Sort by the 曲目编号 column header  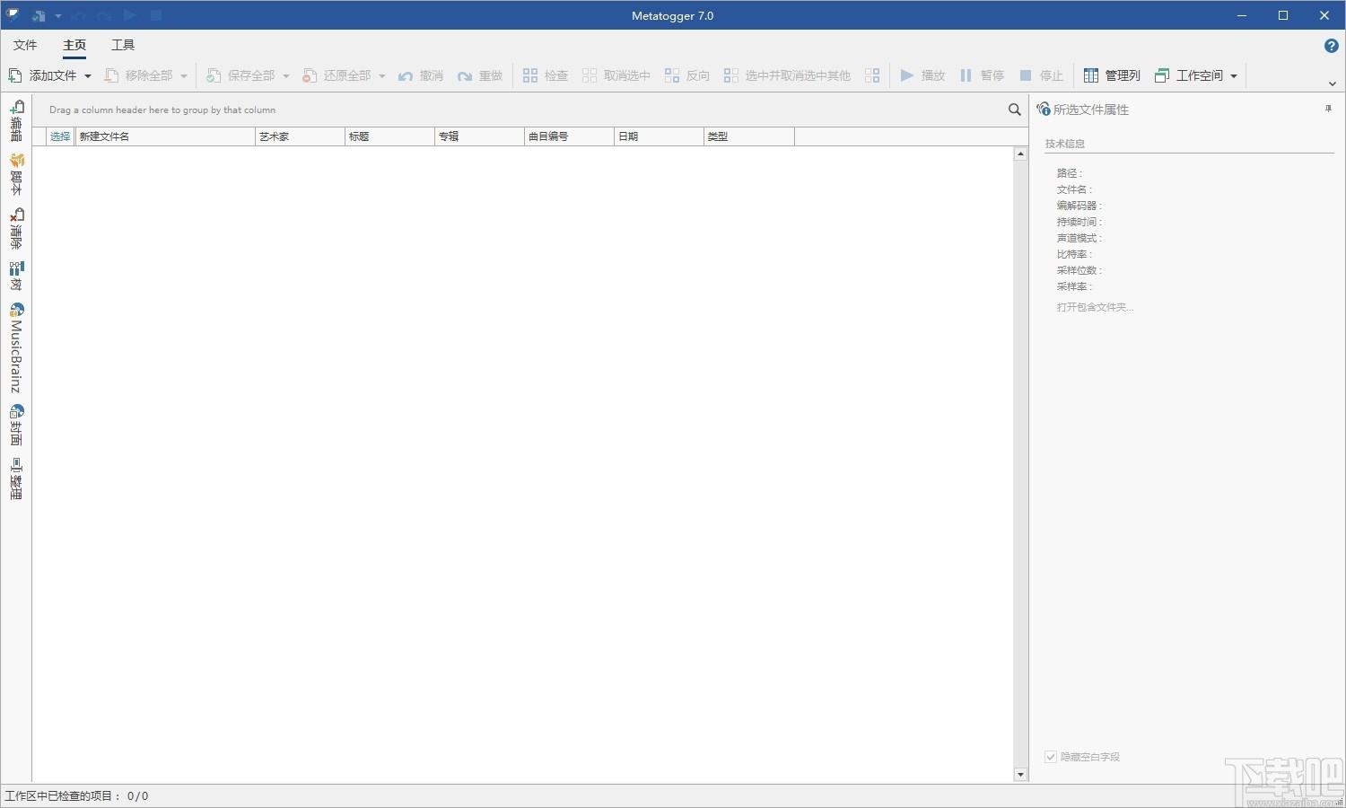(x=569, y=136)
